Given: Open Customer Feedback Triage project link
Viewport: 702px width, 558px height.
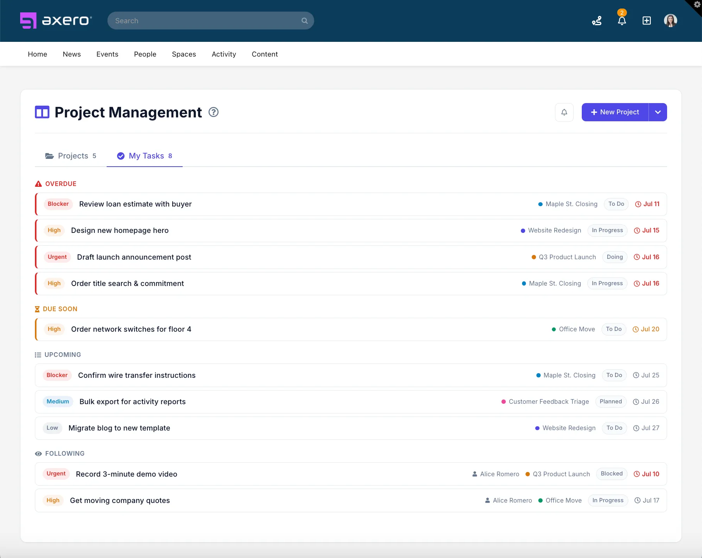Looking at the screenshot, I should tap(549, 402).
